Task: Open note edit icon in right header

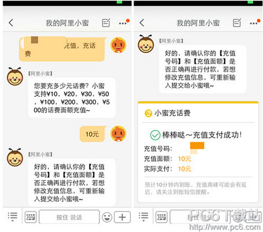Action: tap(237, 23)
